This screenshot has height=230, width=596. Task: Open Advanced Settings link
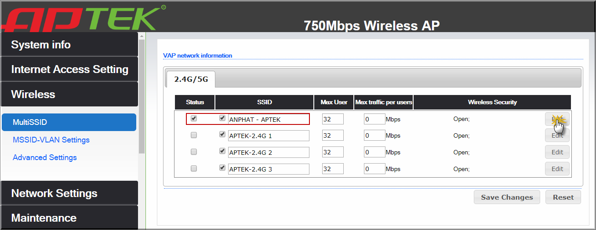[45, 157]
